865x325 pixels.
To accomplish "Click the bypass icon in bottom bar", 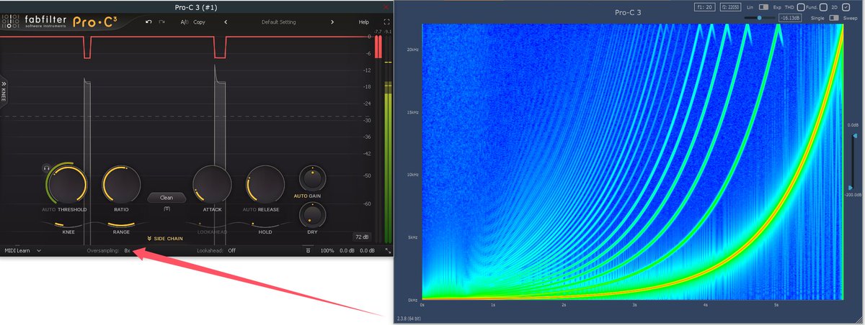I will pyautogui.click(x=308, y=251).
